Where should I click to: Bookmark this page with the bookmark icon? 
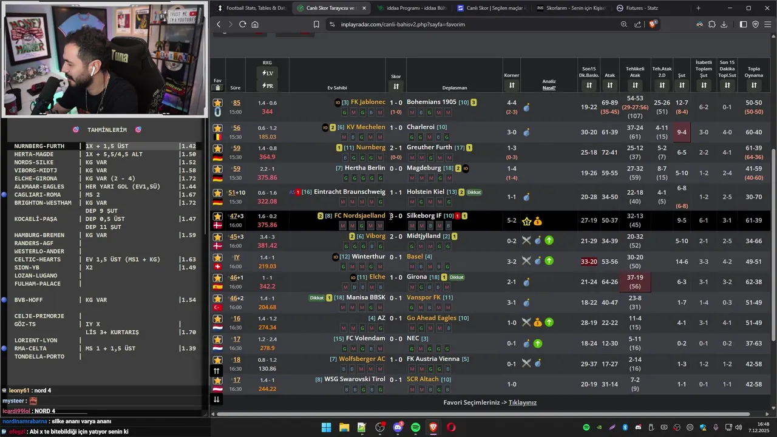[x=316, y=24]
